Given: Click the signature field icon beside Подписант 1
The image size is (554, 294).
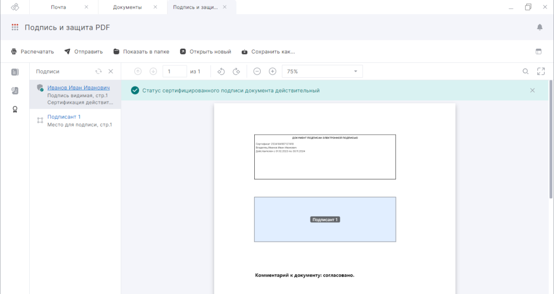Looking at the screenshot, I should tap(40, 121).
